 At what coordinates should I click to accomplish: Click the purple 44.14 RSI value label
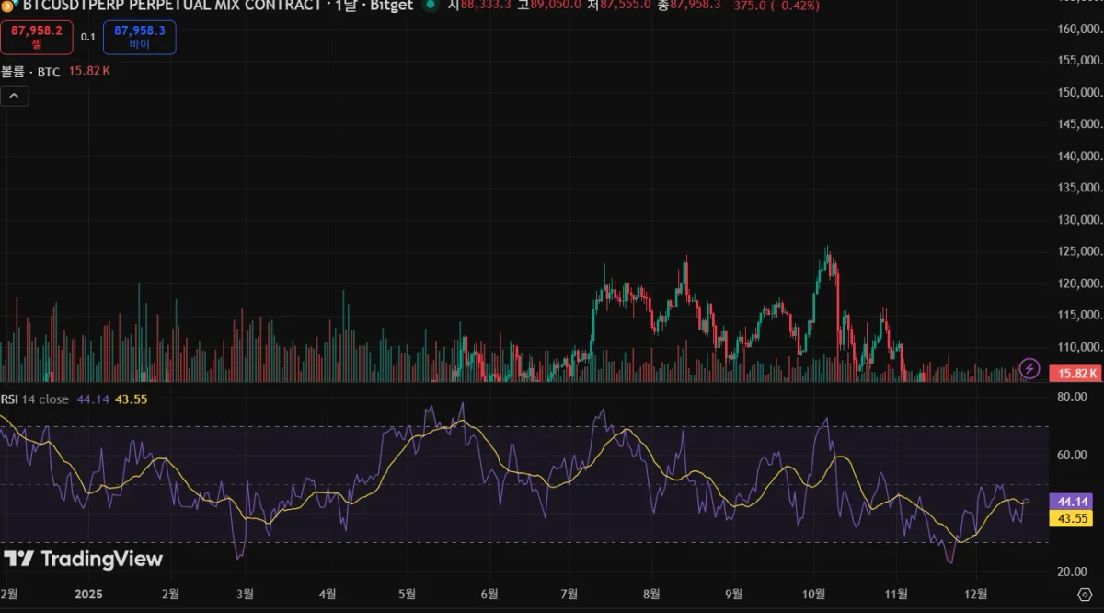[x=1074, y=502]
